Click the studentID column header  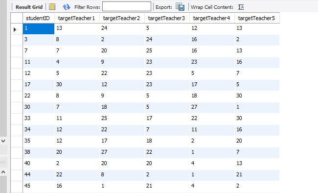tap(39, 18)
